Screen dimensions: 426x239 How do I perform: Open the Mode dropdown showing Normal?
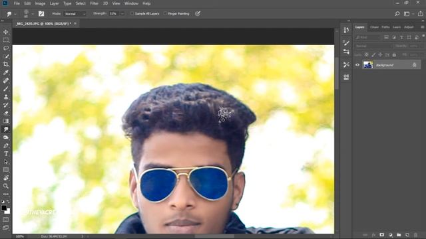(x=75, y=14)
